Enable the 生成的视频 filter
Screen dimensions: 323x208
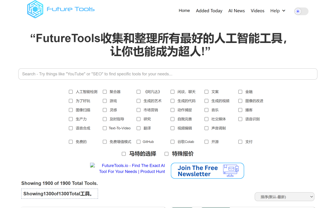(x=206, y=101)
